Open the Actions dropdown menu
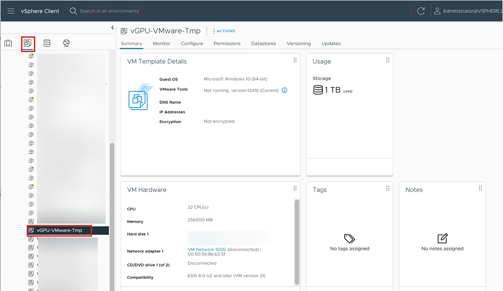Screen dimensions: 503x291 (x=224, y=31)
